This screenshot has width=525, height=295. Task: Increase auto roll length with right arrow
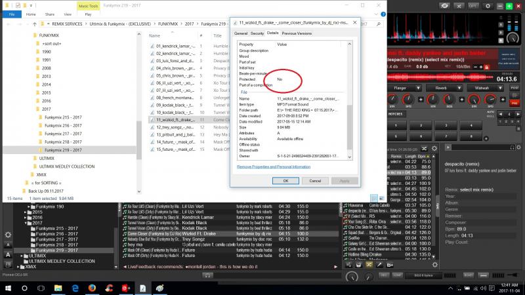[518, 114]
